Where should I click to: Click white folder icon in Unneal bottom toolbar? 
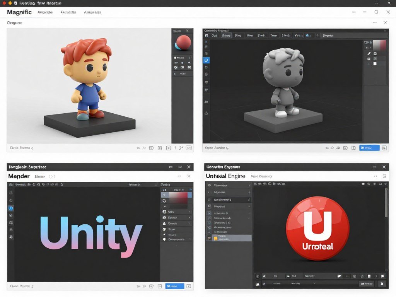pyautogui.click(x=339, y=276)
